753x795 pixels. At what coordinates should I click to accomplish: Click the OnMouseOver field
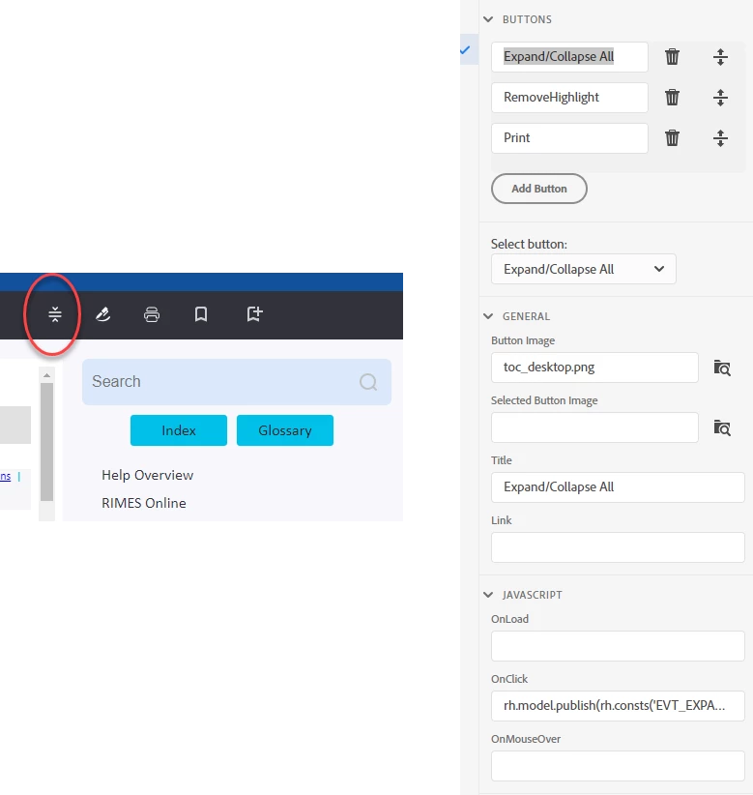coord(618,766)
